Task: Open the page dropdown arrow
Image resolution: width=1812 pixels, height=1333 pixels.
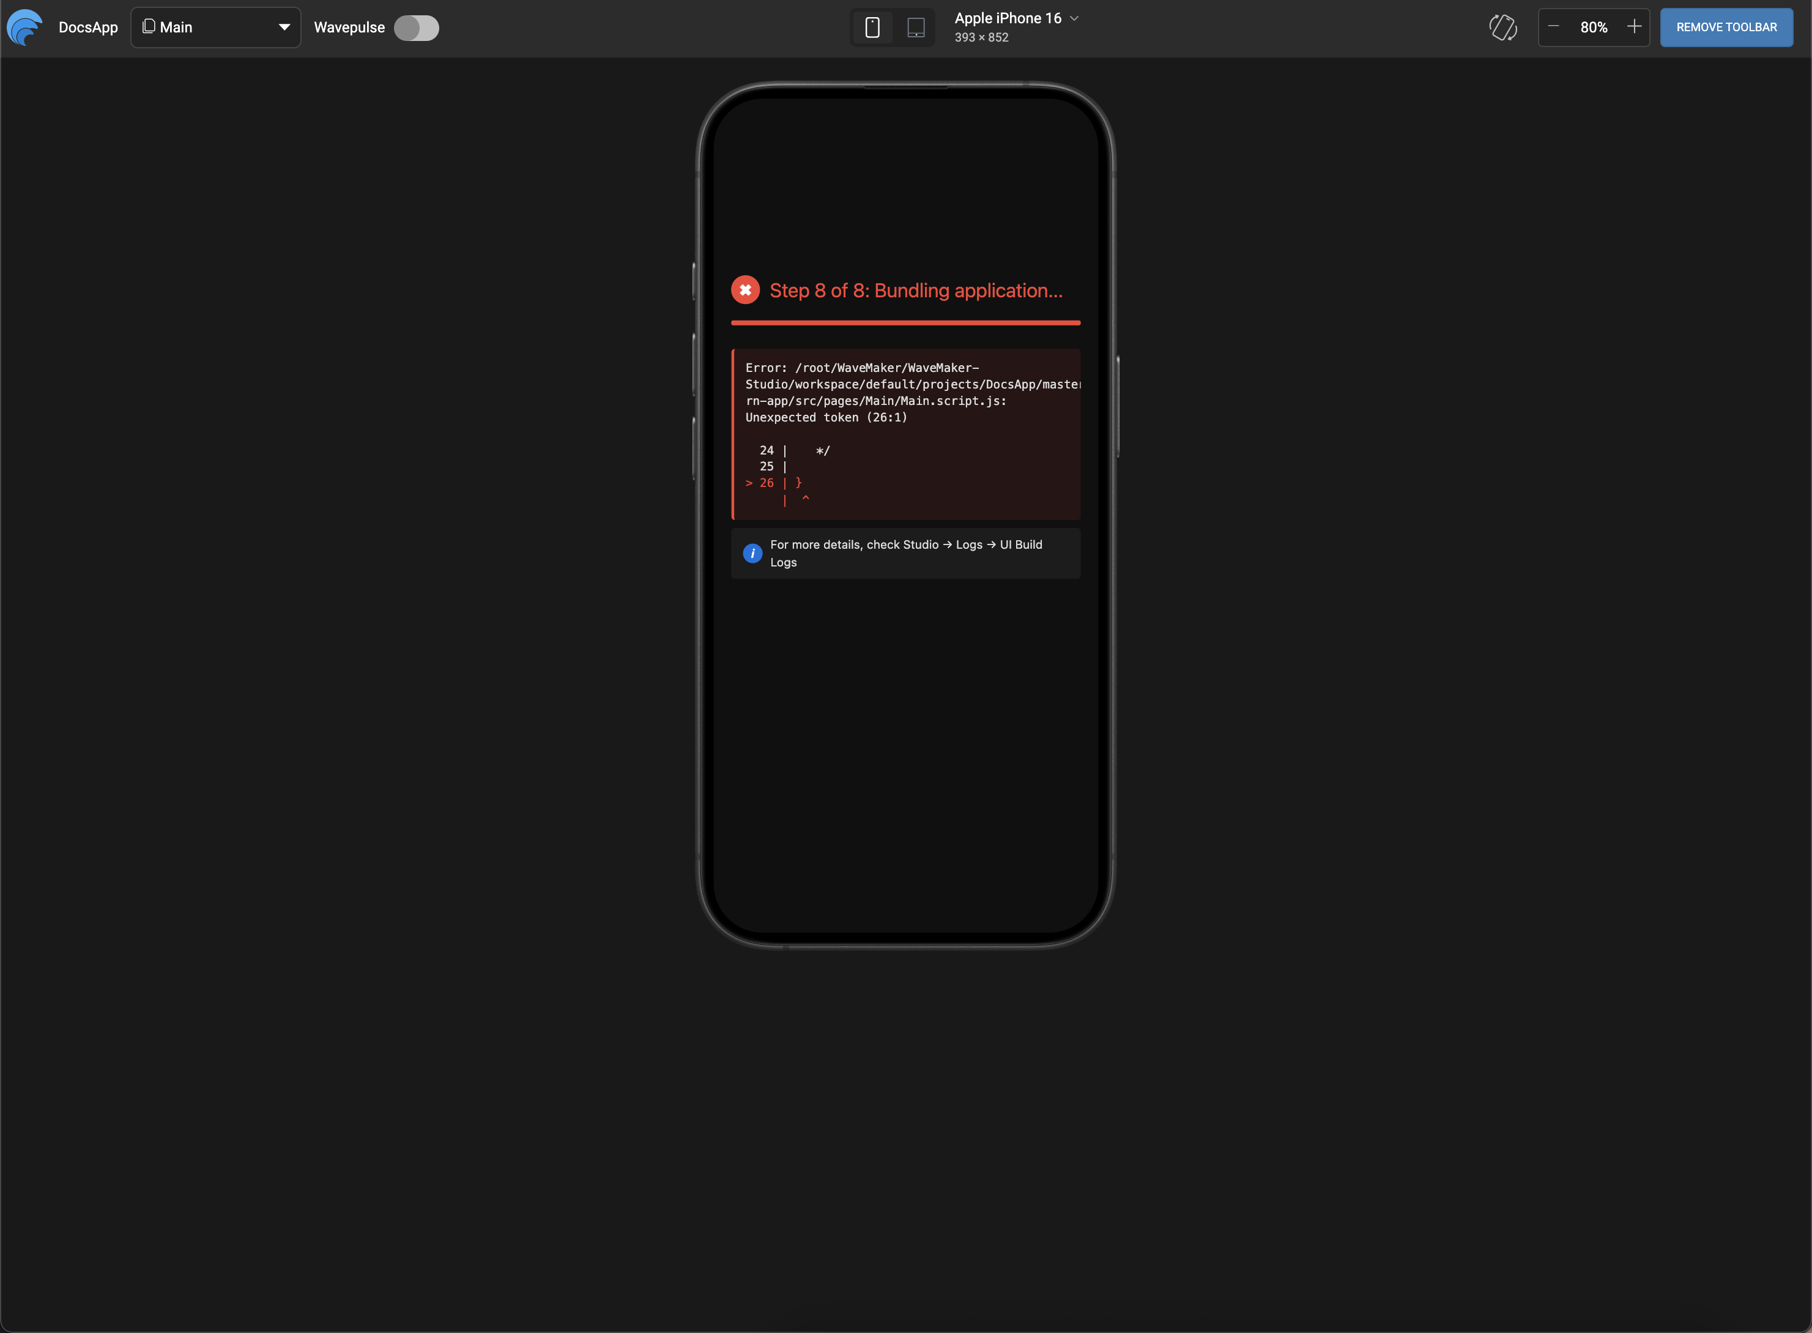Action: click(284, 27)
